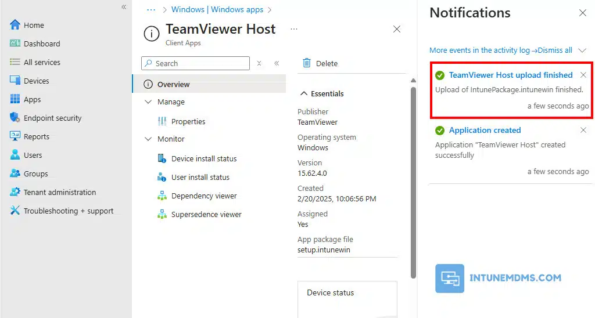Image resolution: width=595 pixels, height=318 pixels.
Task: Open Reports icon in sidebar
Action: [x=15, y=136]
